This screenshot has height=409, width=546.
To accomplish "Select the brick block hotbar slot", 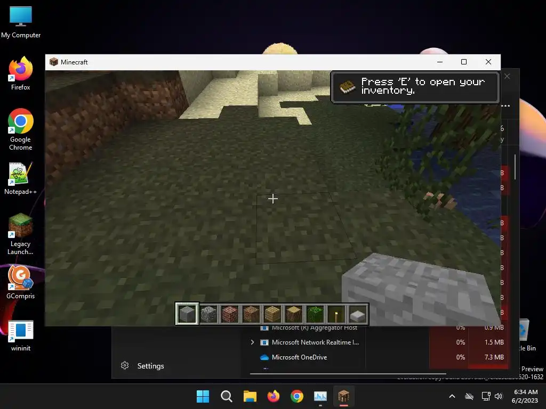I will (230, 314).
